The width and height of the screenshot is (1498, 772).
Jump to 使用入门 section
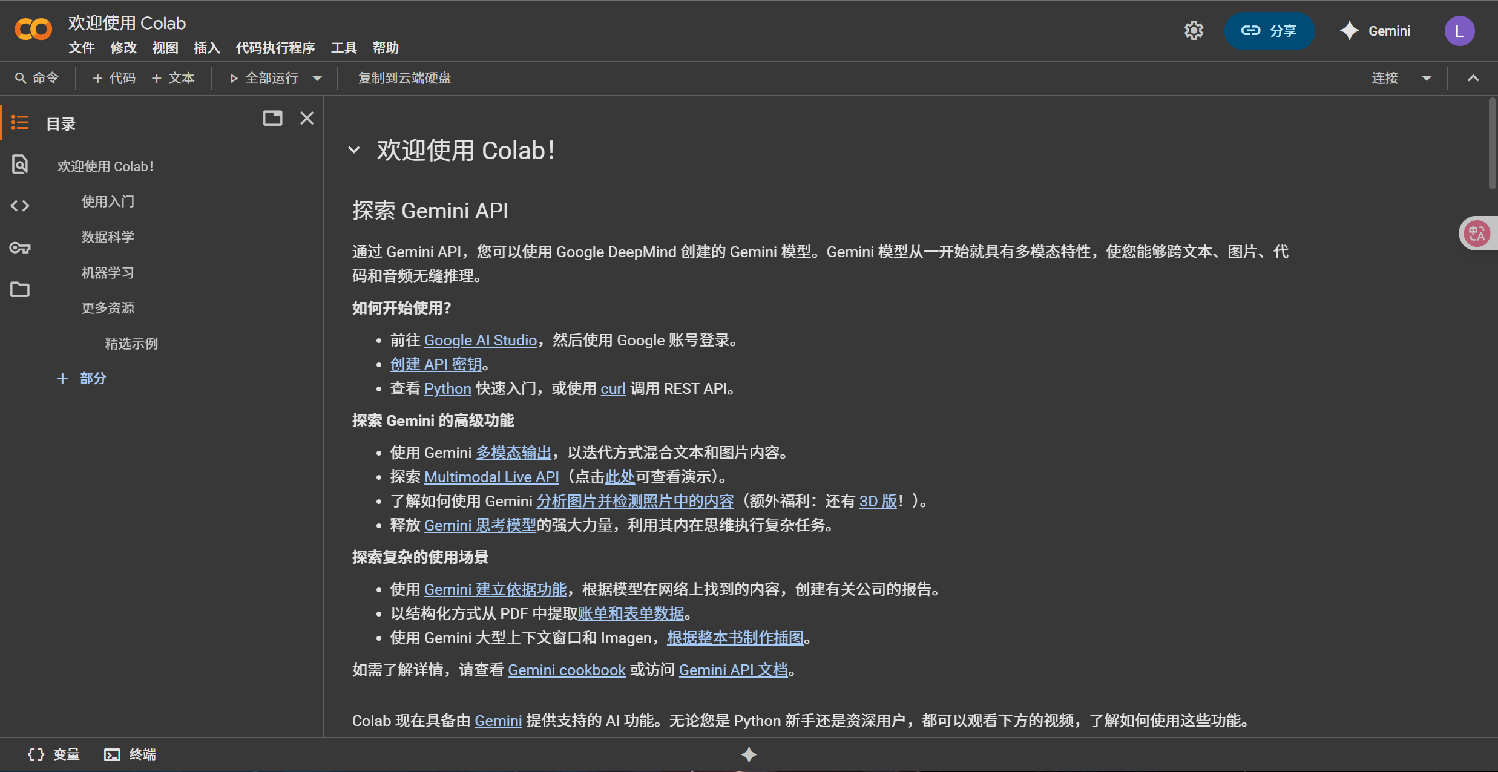click(x=108, y=201)
